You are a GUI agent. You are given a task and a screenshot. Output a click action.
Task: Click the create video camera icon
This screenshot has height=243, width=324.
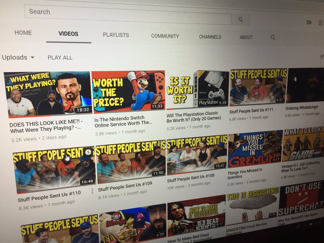(x=309, y=22)
